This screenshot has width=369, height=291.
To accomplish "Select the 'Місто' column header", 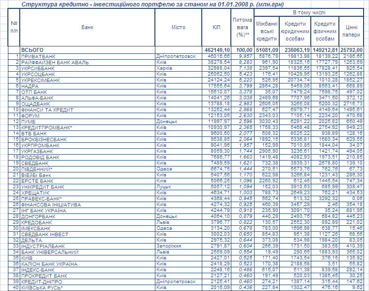I will click(179, 27).
